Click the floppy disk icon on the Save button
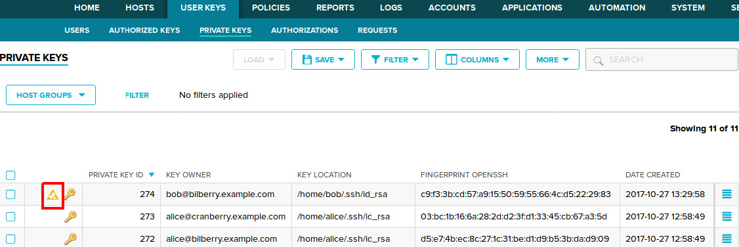The image size is (739, 247). click(x=306, y=60)
